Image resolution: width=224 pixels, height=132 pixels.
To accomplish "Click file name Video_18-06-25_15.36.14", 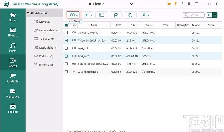I will tap(92, 41).
